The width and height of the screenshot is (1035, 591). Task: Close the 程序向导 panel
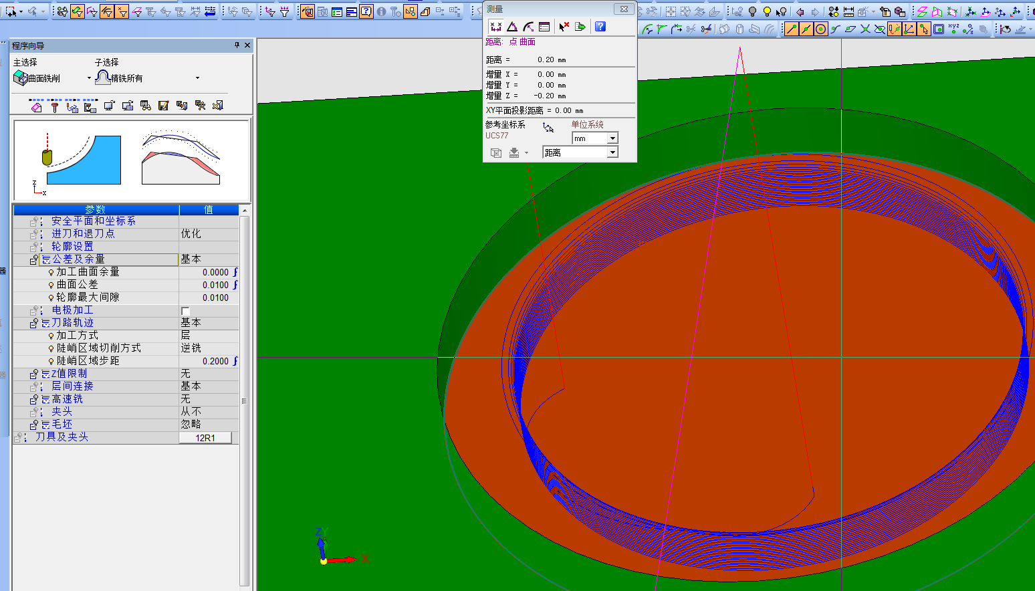tap(247, 45)
